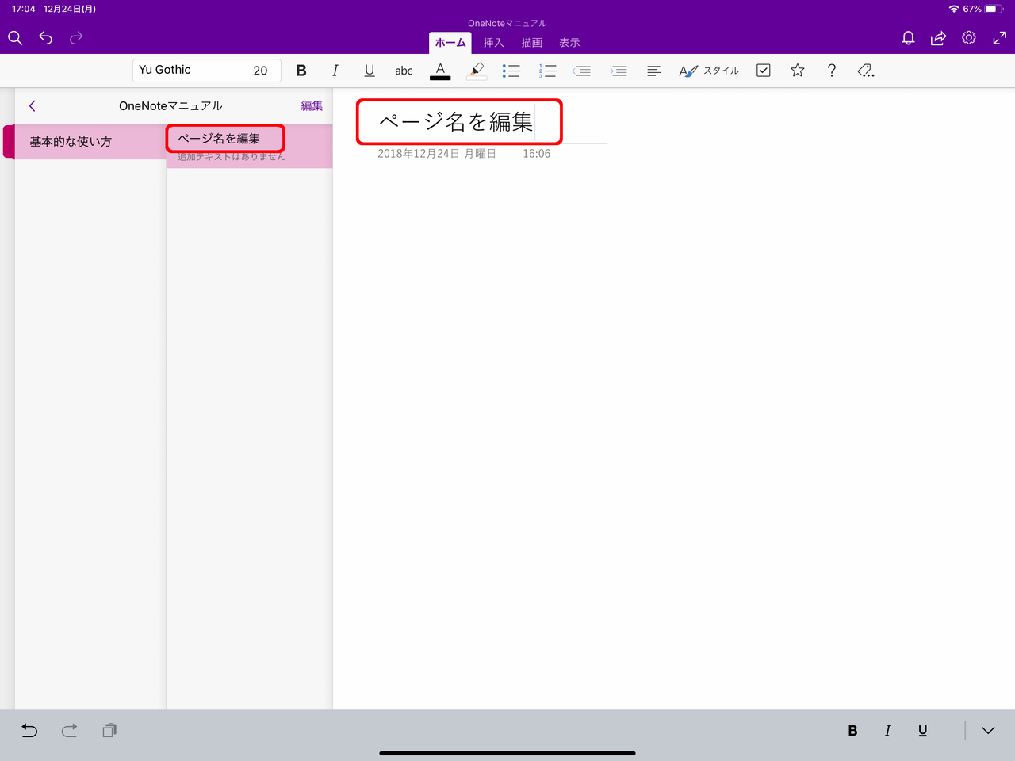Tap the Wi-Fi icon in status bar
The width and height of the screenshot is (1015, 761).
tap(954, 9)
